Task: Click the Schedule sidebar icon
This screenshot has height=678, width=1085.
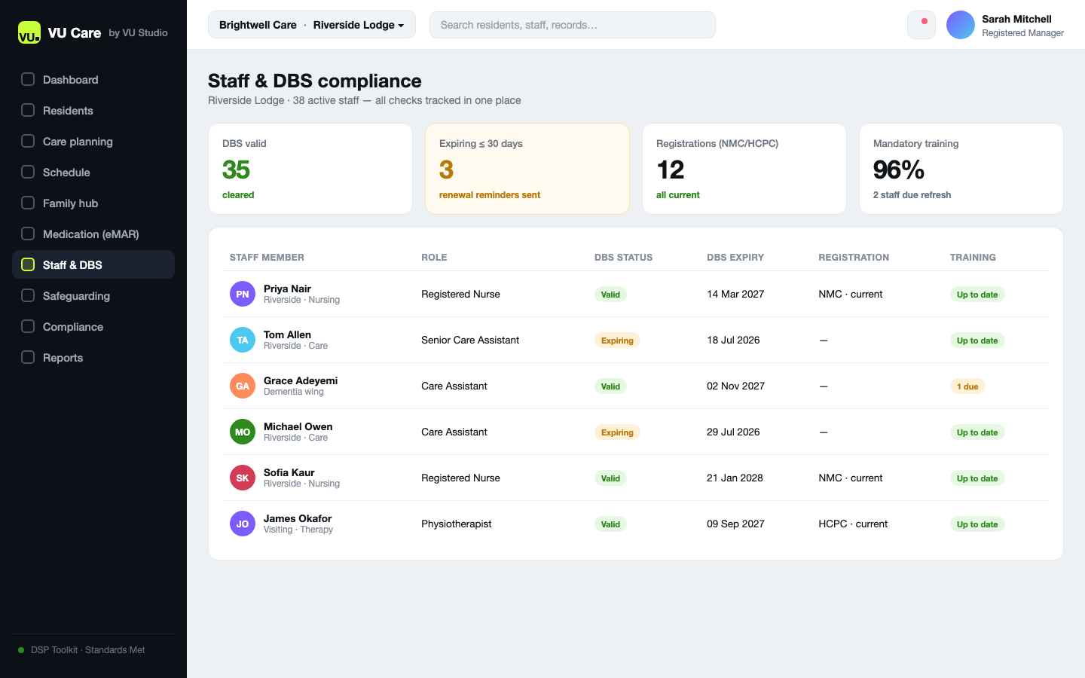Action: 28,172
